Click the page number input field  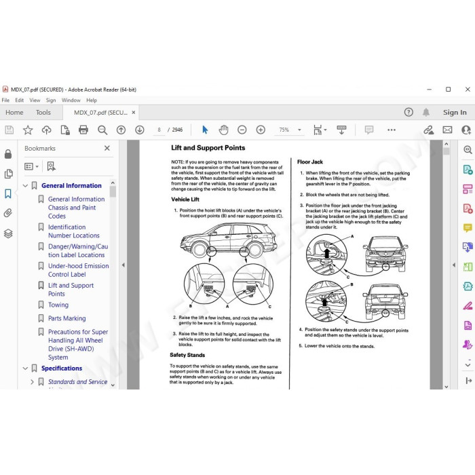tap(159, 130)
